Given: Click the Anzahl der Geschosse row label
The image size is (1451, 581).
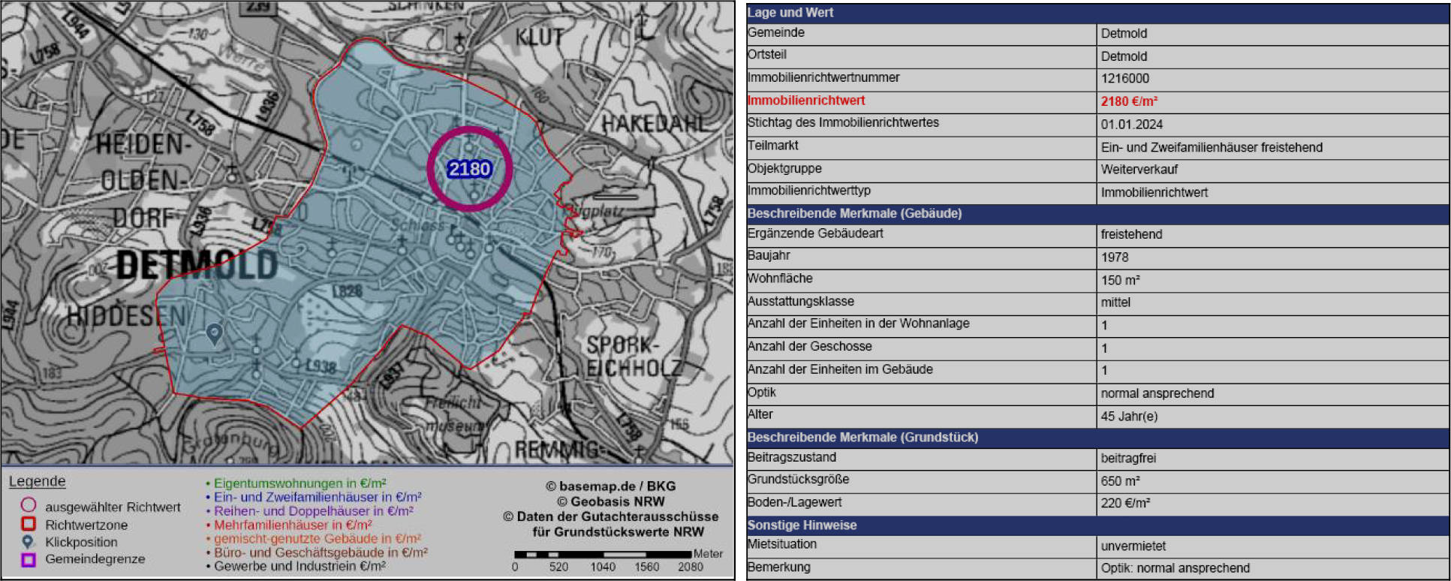Looking at the screenshot, I should pos(809,346).
